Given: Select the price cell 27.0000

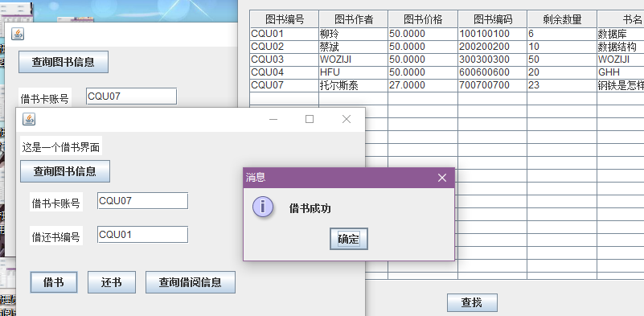Looking at the screenshot, I should click(x=423, y=85).
